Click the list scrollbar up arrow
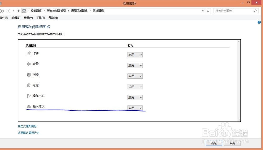This screenshot has height=150, width=263. (x=239, y=41)
